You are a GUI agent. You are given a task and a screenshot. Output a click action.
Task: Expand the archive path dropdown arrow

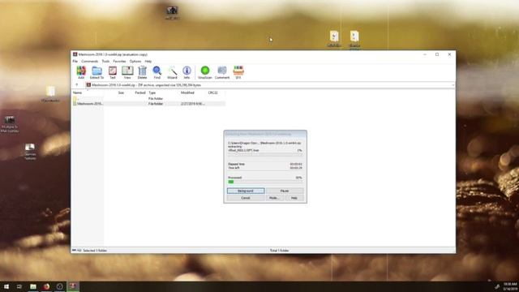point(453,85)
